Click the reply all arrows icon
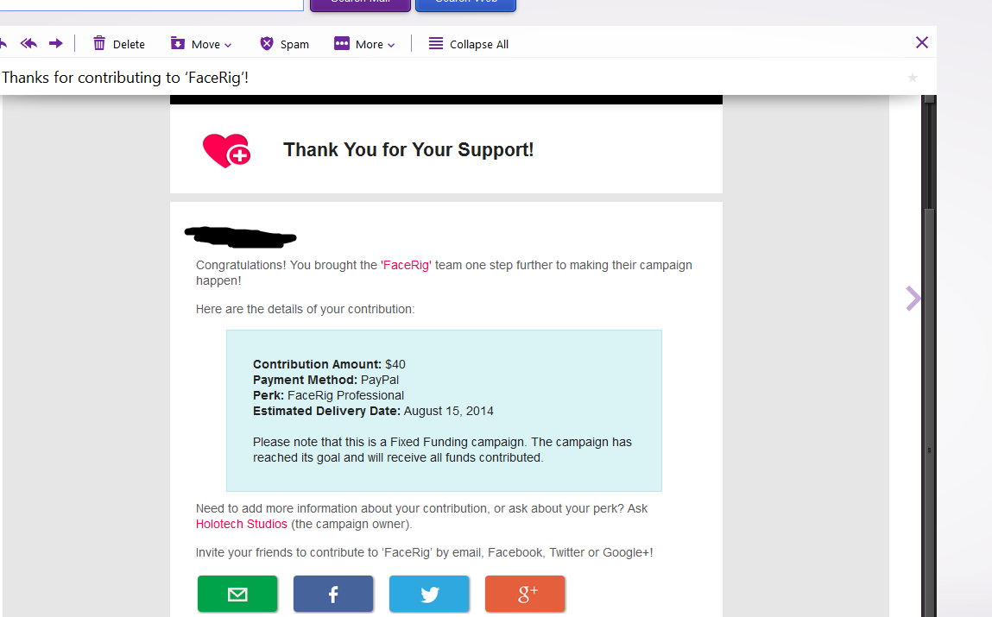This screenshot has width=992, height=617. click(28, 44)
